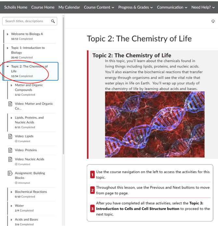The height and width of the screenshot is (226, 218).
Task: Select the Biochemical Reactions module
Action: [x=31, y=192]
